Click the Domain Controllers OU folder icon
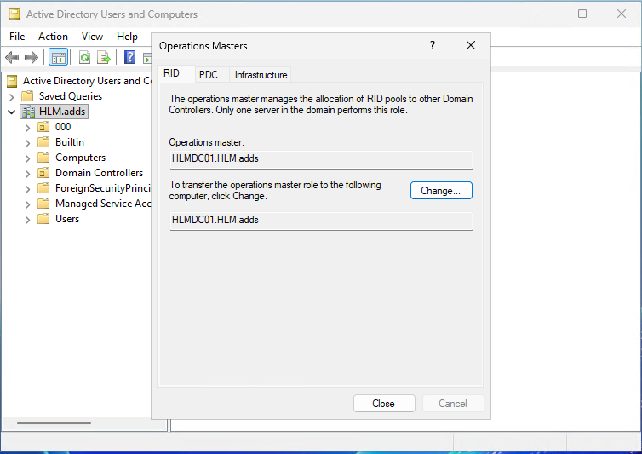This screenshot has width=642, height=454. point(43,173)
